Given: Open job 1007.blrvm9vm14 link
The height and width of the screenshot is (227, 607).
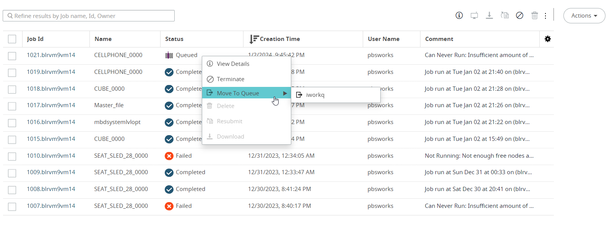Looking at the screenshot, I should click(x=51, y=206).
